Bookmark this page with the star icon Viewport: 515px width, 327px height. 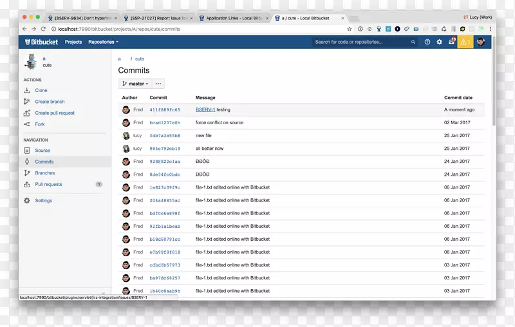[350, 29]
